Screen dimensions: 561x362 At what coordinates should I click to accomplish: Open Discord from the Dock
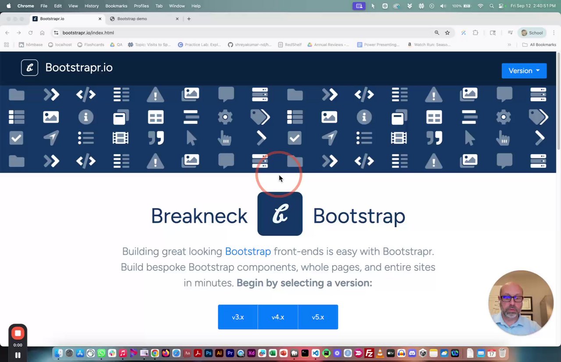[x=412, y=353]
